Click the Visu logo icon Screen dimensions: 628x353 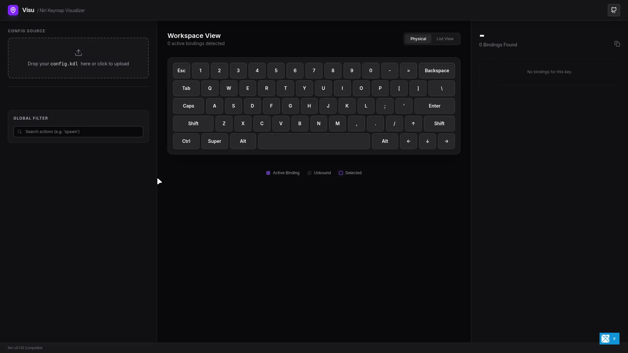coord(13,10)
